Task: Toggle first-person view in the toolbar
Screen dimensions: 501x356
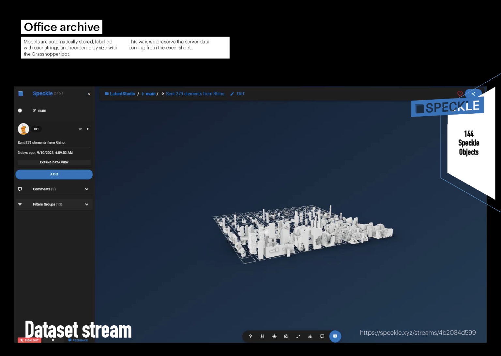Action: coord(310,336)
